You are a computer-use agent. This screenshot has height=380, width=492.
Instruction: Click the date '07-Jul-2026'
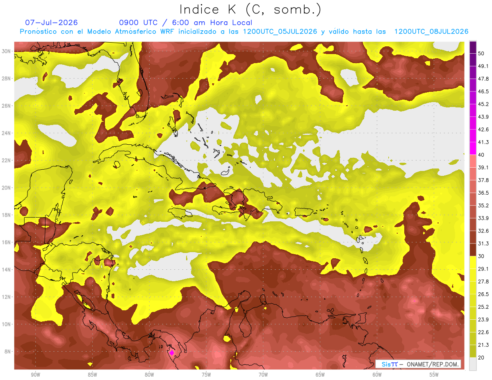click(x=51, y=23)
